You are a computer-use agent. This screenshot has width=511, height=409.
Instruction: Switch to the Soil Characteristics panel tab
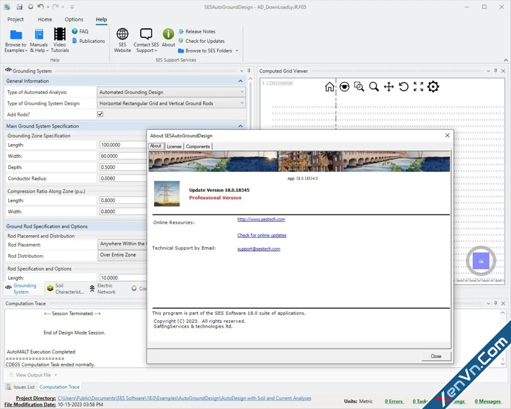(65, 289)
